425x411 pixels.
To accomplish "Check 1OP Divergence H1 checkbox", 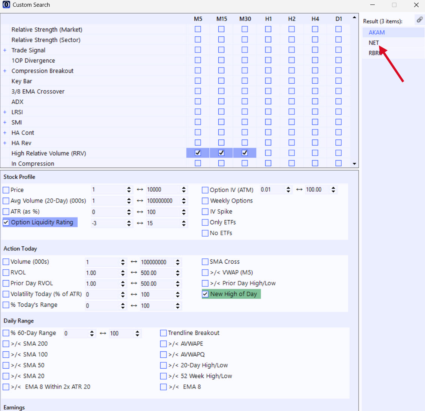I will [x=268, y=60].
